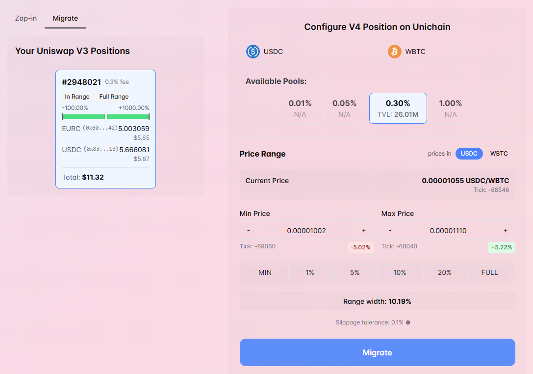This screenshot has width=533, height=374.
Task: Click the current price marker on range bar
Action: coord(106,117)
